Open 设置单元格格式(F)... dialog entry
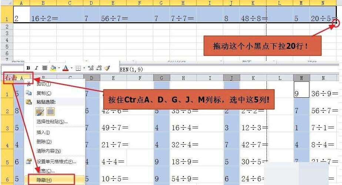The height and width of the screenshot is (185, 342). (56, 162)
